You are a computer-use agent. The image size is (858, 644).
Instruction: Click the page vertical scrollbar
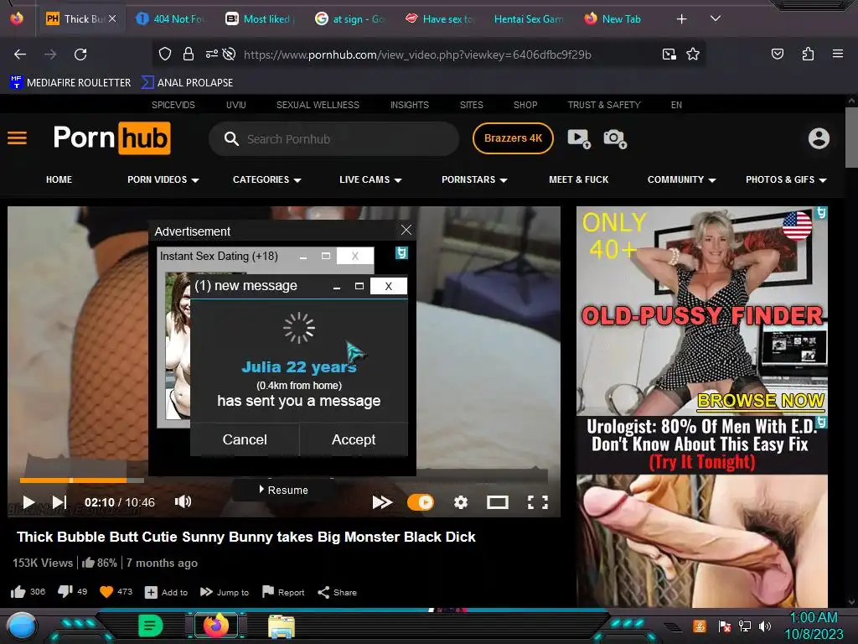point(851,138)
